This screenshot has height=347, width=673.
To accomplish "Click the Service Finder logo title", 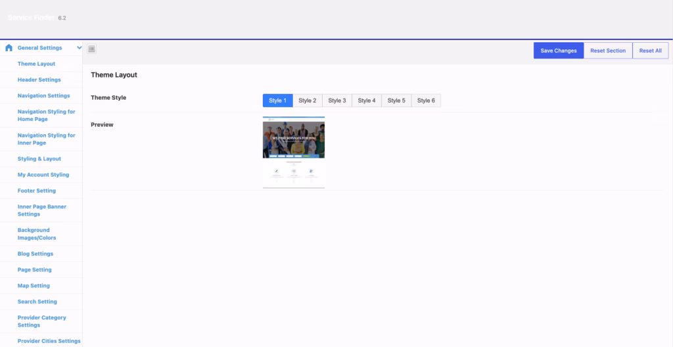I will click(x=31, y=18).
